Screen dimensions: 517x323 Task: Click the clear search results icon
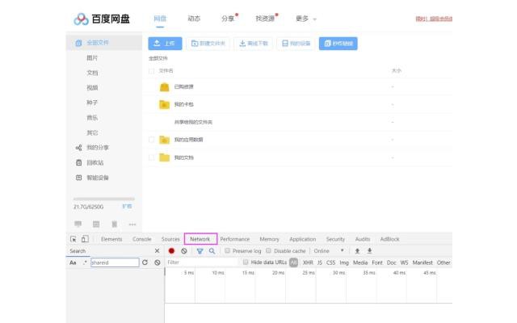click(x=158, y=262)
